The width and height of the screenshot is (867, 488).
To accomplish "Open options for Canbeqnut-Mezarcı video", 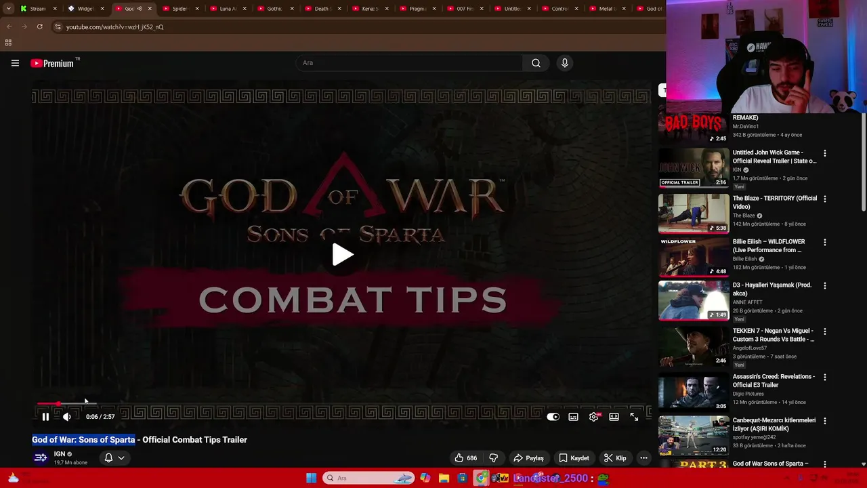I will point(824,421).
